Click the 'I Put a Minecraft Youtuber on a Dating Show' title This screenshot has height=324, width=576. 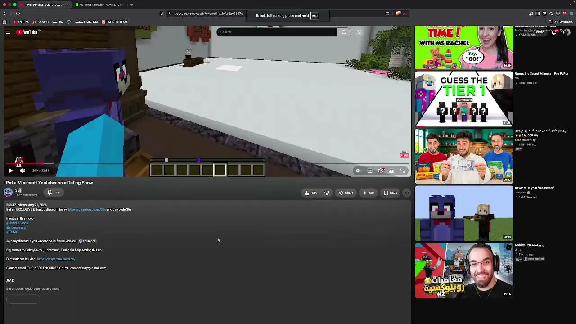[x=48, y=183]
